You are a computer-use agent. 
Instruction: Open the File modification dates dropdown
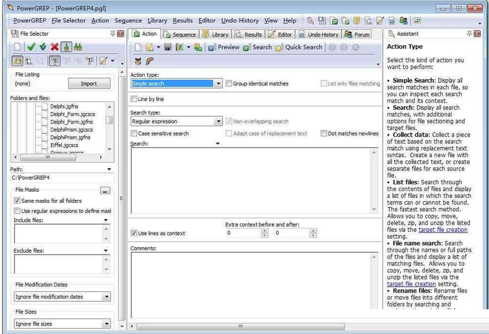[x=107, y=297]
